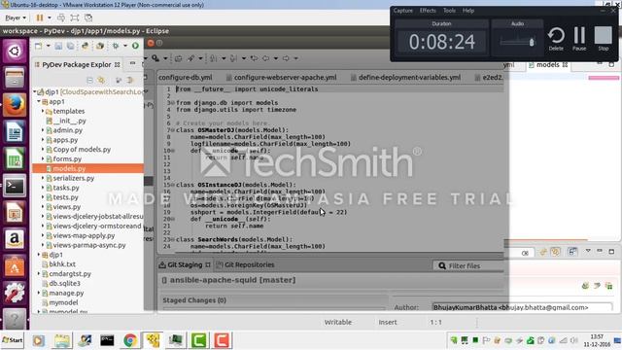Open the Effects menu in recorder
This screenshot has height=350, width=622.
coord(428,11)
